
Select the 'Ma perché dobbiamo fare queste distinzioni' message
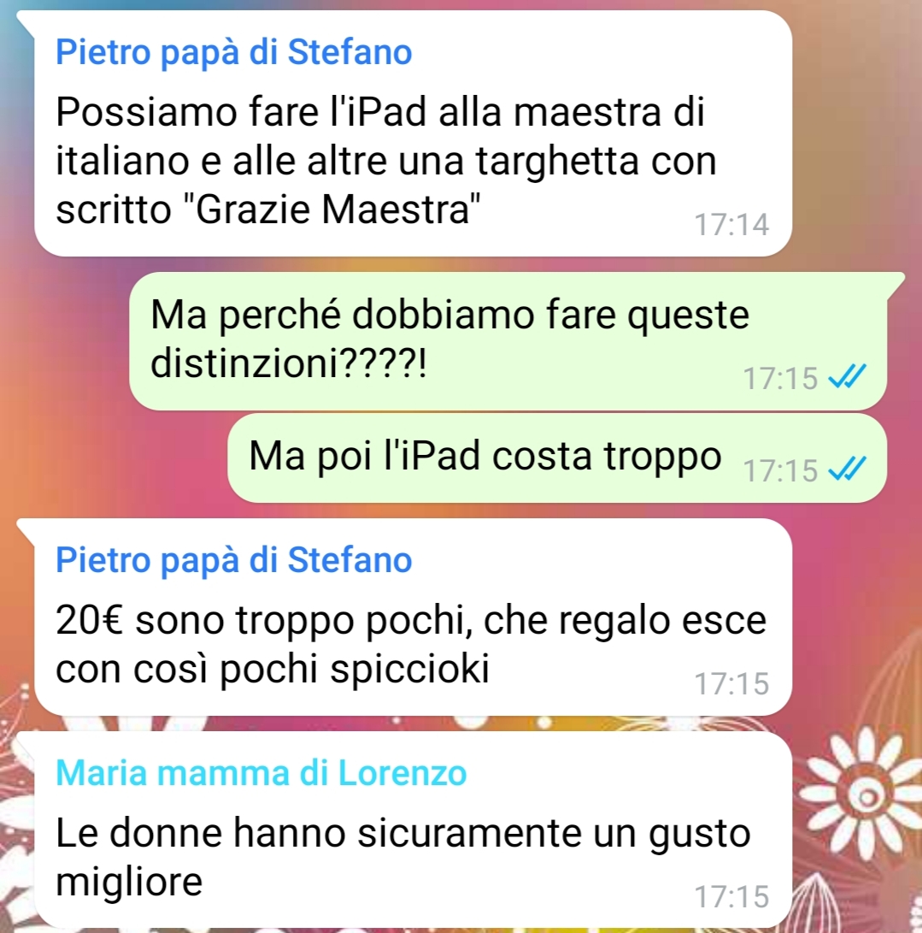coord(508,341)
